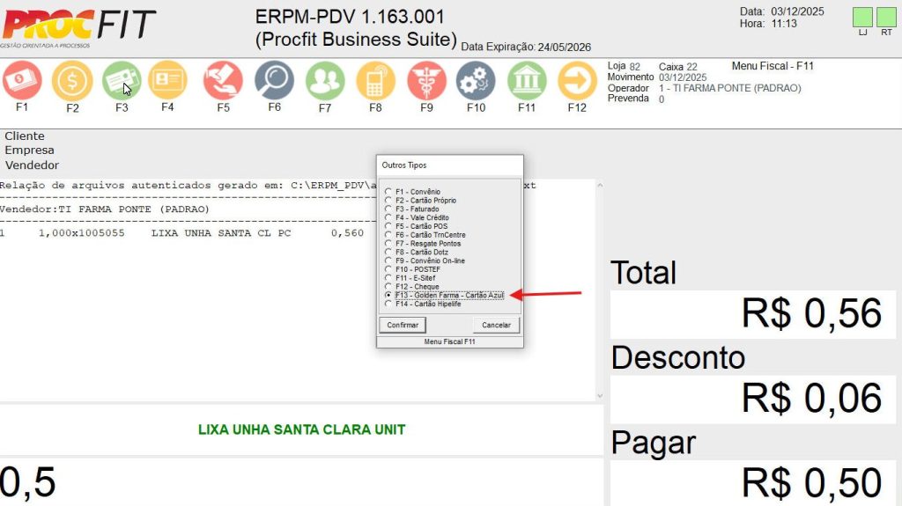Choose F5 - Cartão POS payment type
The width and height of the screenshot is (902, 506).
click(x=388, y=226)
